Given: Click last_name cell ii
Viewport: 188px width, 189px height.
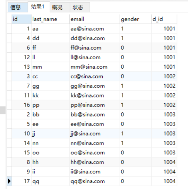Looking at the screenshot, I should [50, 172].
